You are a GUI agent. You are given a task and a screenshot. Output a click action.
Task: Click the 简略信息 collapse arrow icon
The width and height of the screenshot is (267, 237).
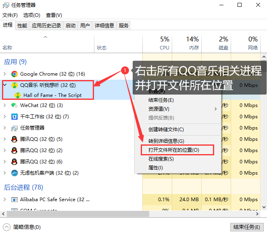point(6,227)
